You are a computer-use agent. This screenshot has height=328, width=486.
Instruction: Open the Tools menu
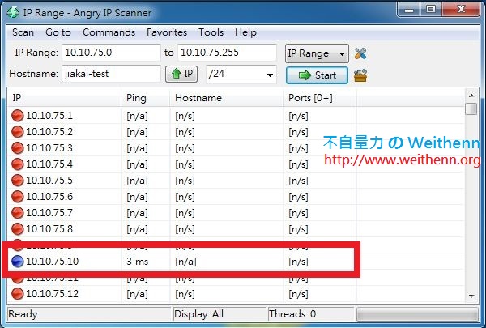tap(211, 32)
